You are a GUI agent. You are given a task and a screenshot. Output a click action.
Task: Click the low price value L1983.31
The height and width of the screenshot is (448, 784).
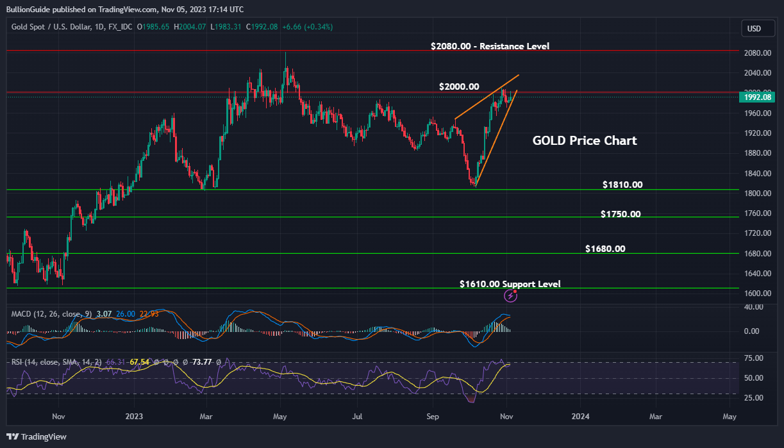[226, 27]
